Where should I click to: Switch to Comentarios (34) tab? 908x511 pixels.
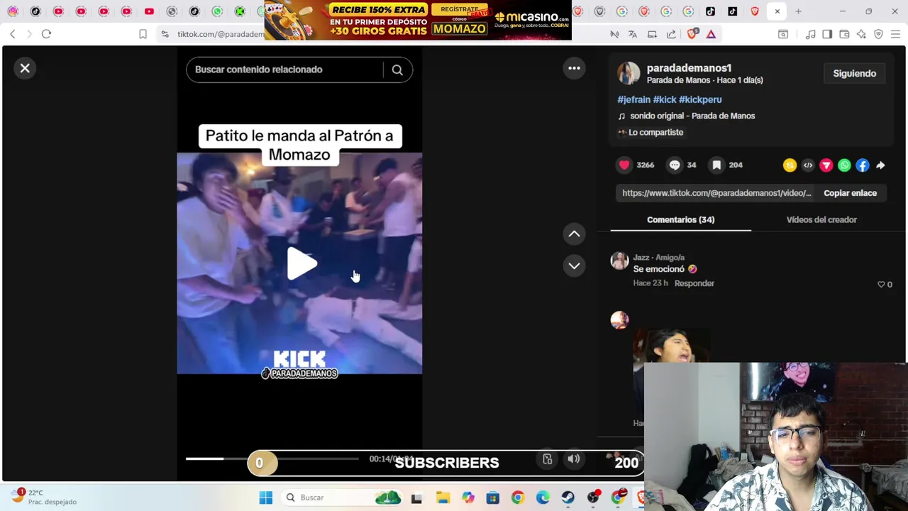click(x=680, y=219)
